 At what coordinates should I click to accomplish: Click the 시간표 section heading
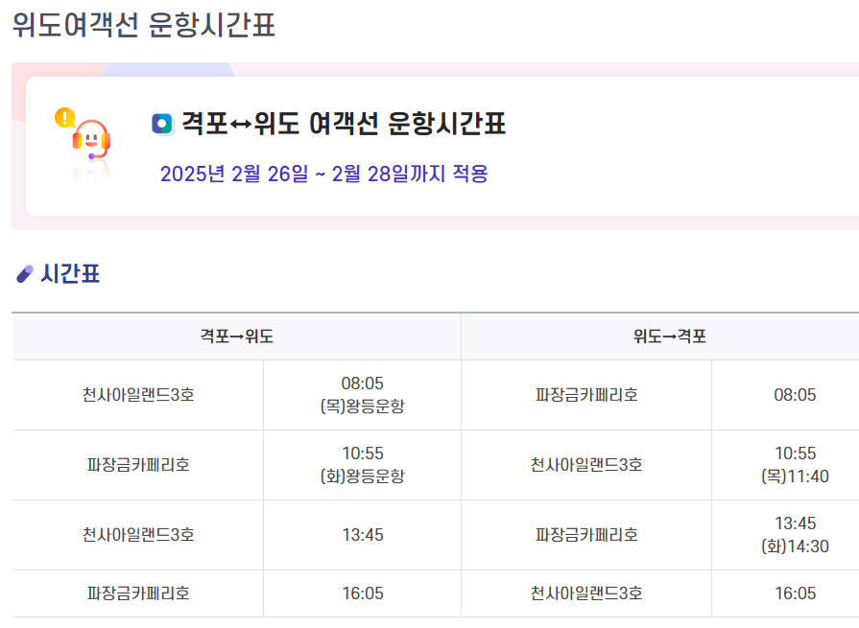tap(70, 273)
